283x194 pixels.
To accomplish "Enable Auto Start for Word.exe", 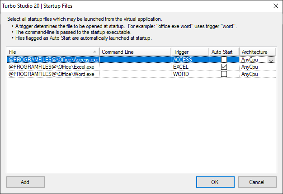I will tap(224, 74).
